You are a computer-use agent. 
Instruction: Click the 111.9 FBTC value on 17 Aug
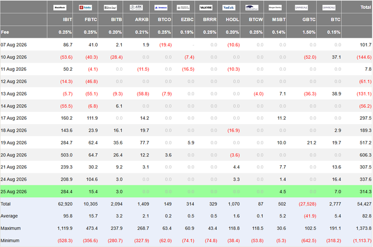pos(92,118)
